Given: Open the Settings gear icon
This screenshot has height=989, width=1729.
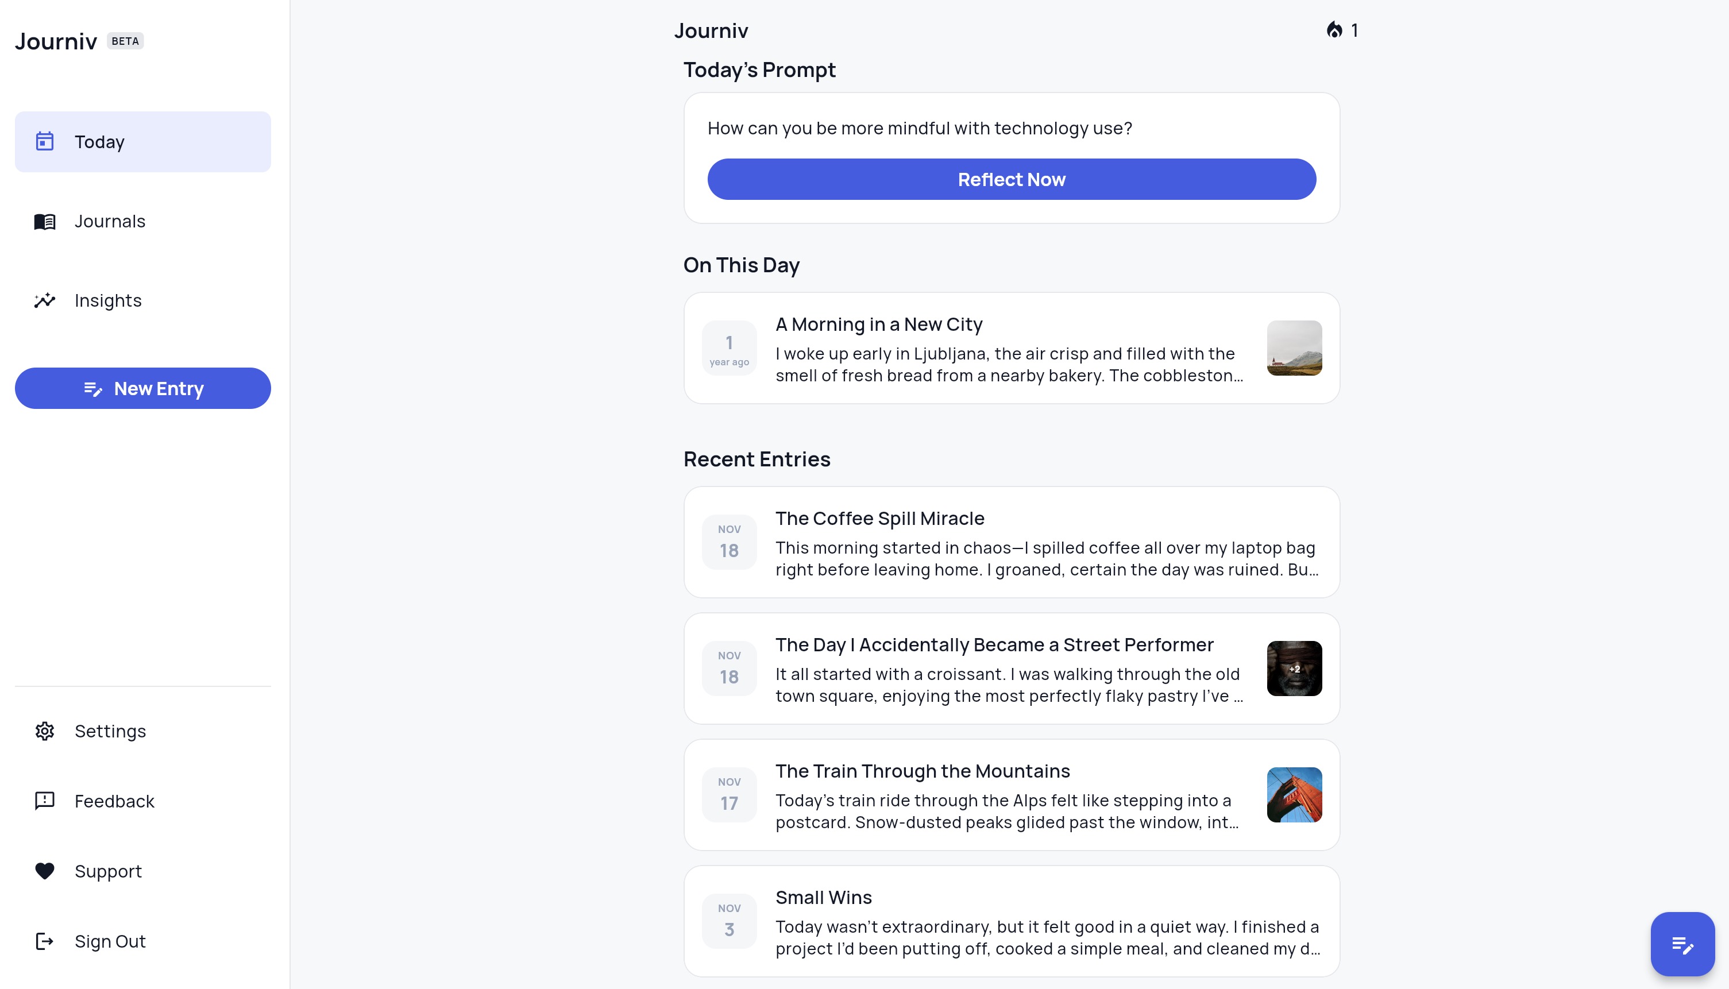Looking at the screenshot, I should (x=44, y=732).
